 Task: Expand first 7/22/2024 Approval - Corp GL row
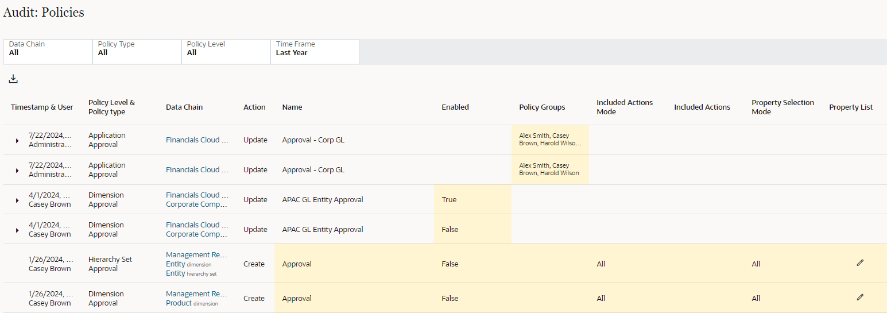(17, 141)
